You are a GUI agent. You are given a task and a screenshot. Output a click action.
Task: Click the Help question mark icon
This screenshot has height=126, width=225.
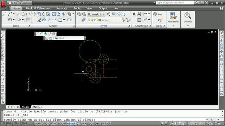(x=221, y=8)
